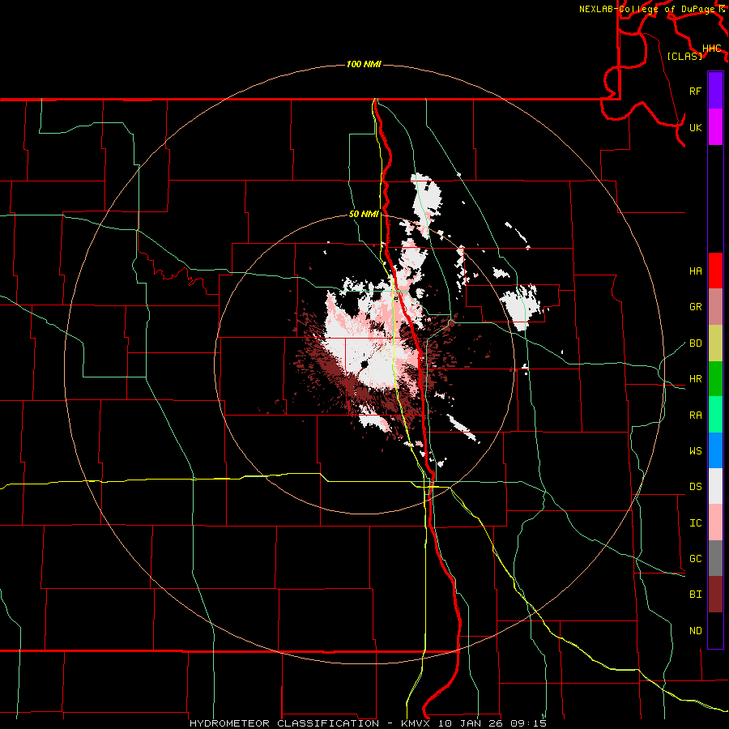Click the RF legend label
The width and height of the screenshot is (729, 729).
pos(695,92)
